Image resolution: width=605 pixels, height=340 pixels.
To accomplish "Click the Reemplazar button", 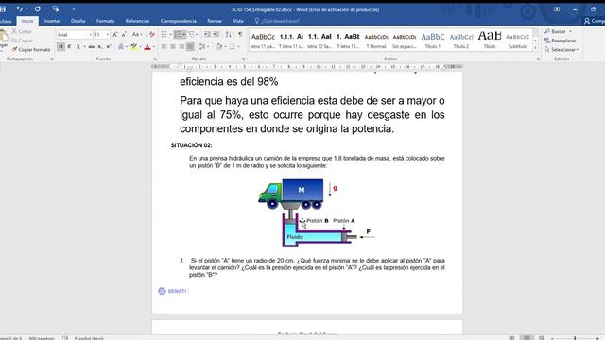I will (x=560, y=41).
